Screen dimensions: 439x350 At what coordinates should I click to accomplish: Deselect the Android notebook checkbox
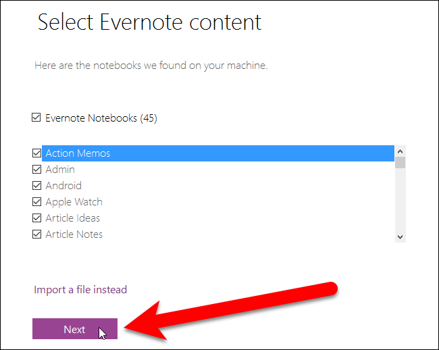point(36,186)
